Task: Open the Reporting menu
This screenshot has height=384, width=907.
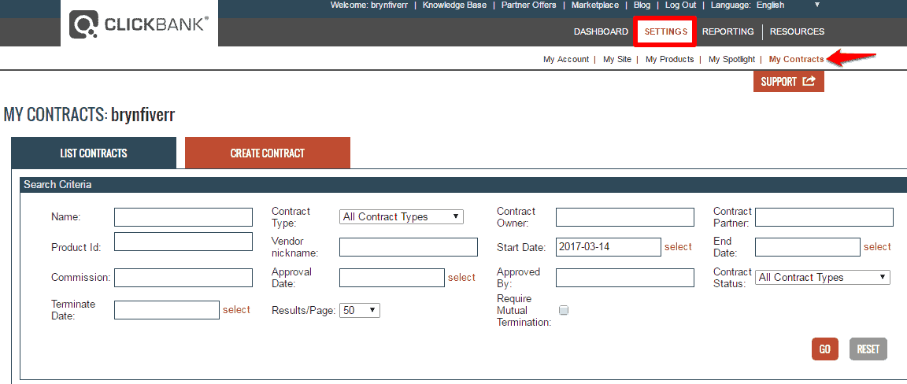Action: (727, 31)
